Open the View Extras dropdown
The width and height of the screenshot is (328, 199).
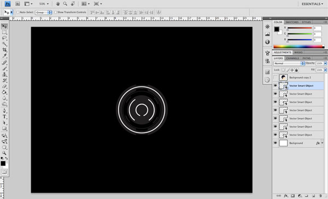pyautogui.click(x=28, y=4)
